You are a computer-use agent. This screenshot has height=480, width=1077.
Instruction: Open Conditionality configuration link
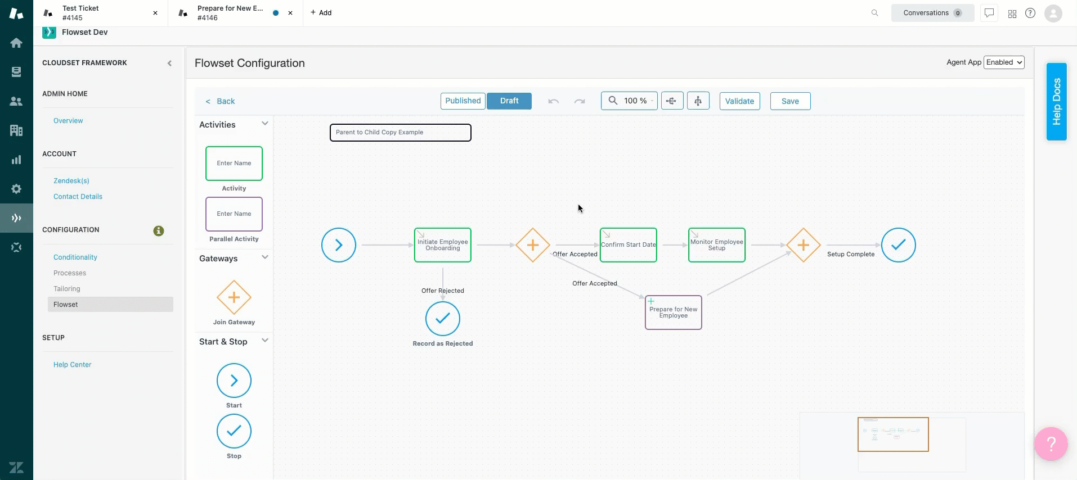75,257
